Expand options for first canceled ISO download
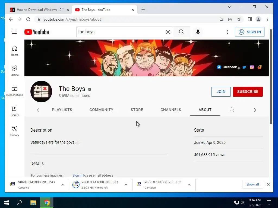Screen dimensions: 278x208 pyautogui.click(x=63, y=185)
